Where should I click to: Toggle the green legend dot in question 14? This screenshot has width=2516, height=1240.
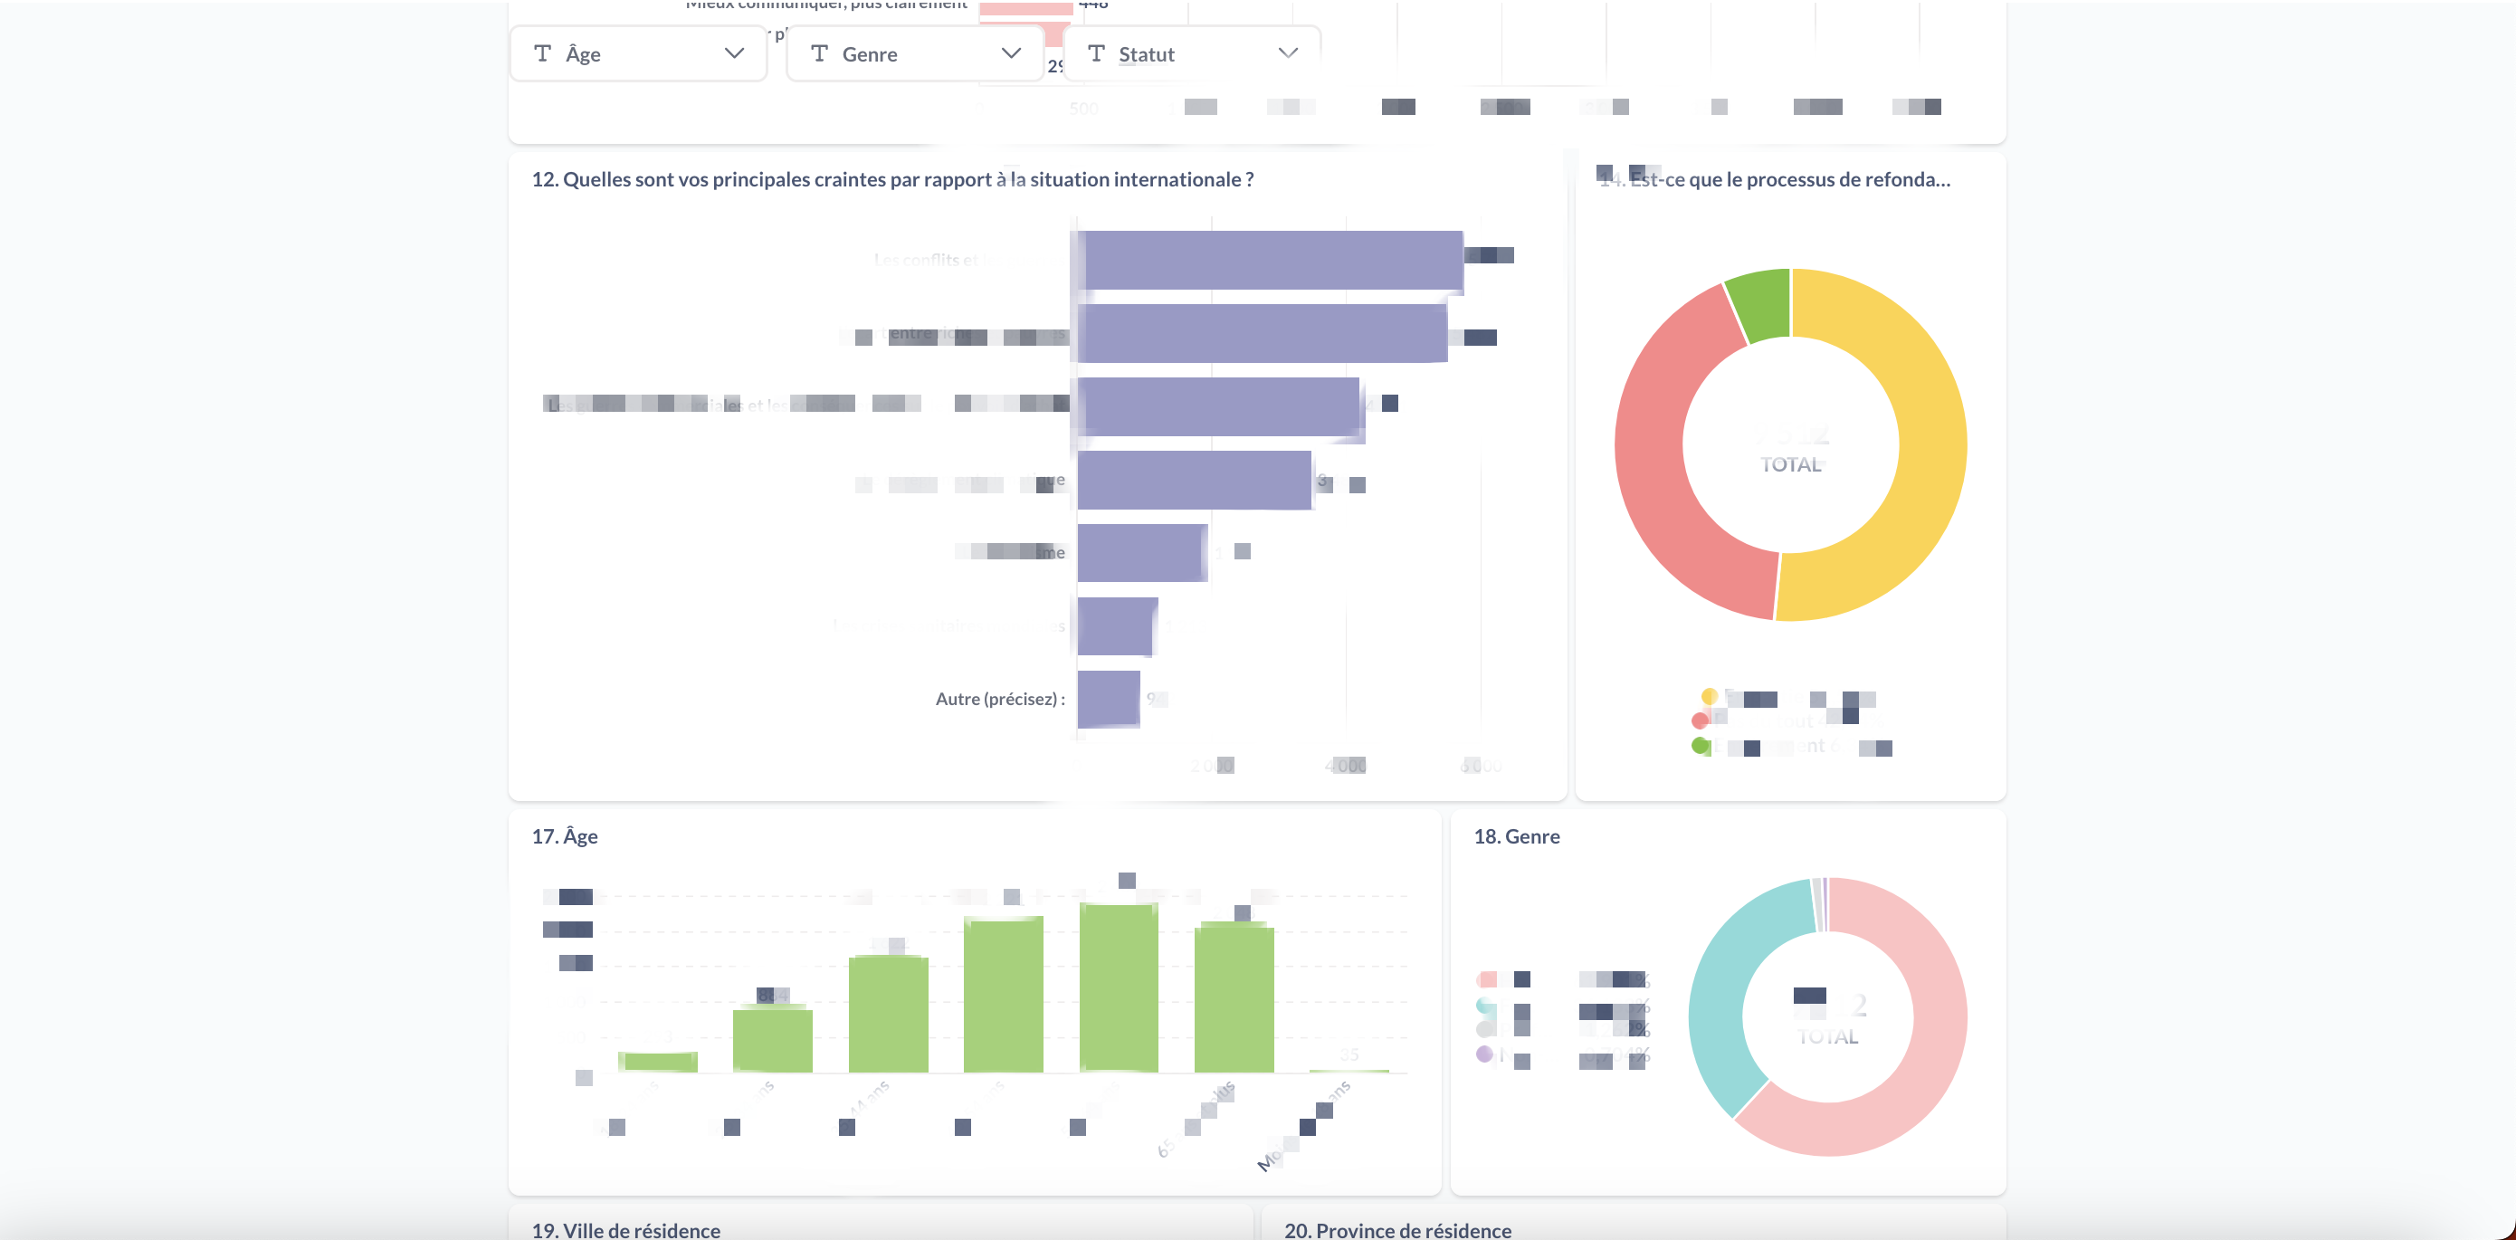coord(1701,746)
